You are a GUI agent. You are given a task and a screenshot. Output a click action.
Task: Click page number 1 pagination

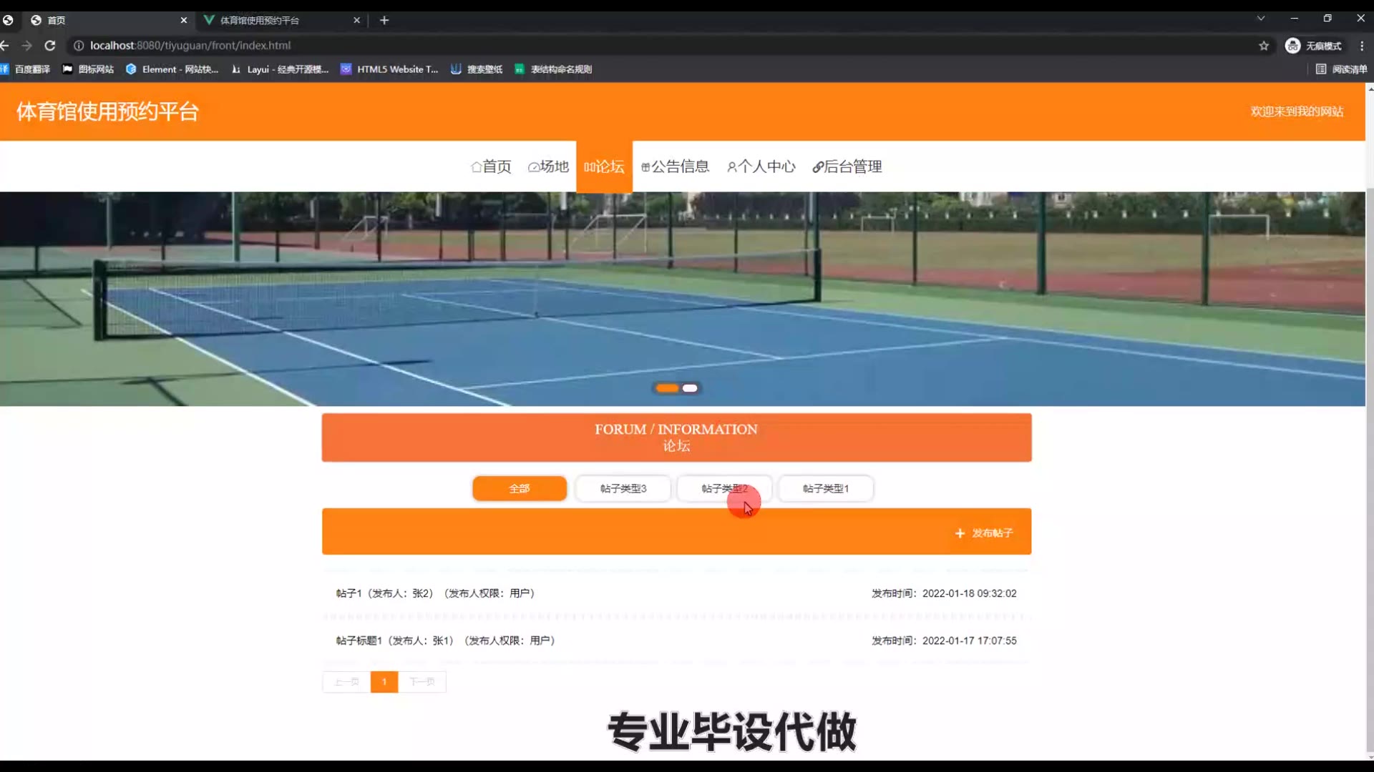tap(384, 682)
